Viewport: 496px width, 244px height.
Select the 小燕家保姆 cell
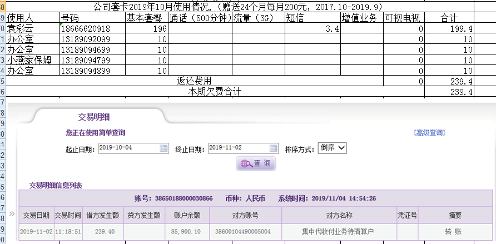tap(32, 60)
